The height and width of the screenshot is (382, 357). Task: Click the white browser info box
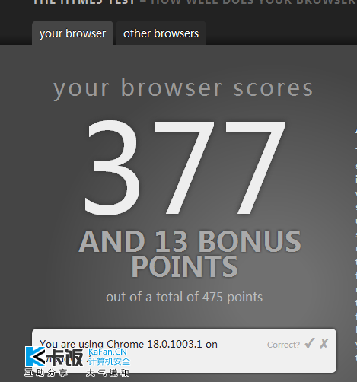click(x=184, y=351)
